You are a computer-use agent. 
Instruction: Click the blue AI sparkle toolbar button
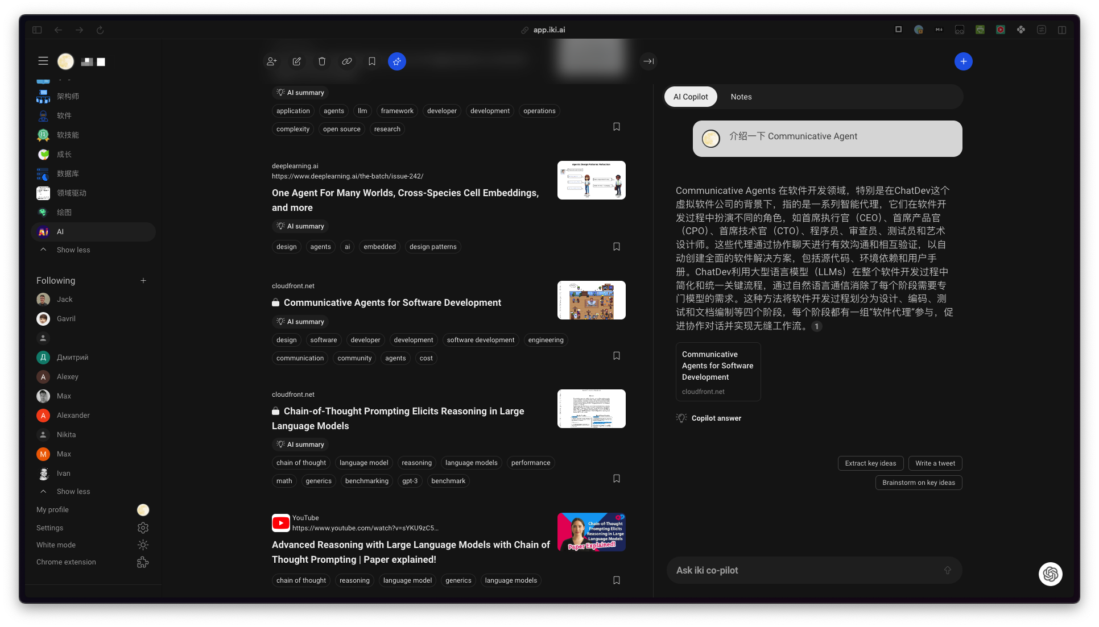coord(397,61)
